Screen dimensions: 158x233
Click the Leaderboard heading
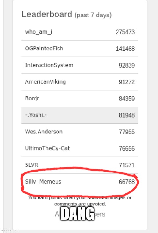point(47,14)
